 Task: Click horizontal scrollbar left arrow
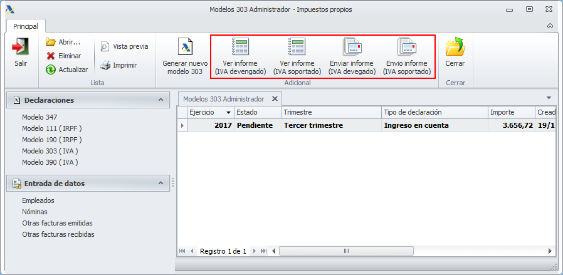[274, 251]
